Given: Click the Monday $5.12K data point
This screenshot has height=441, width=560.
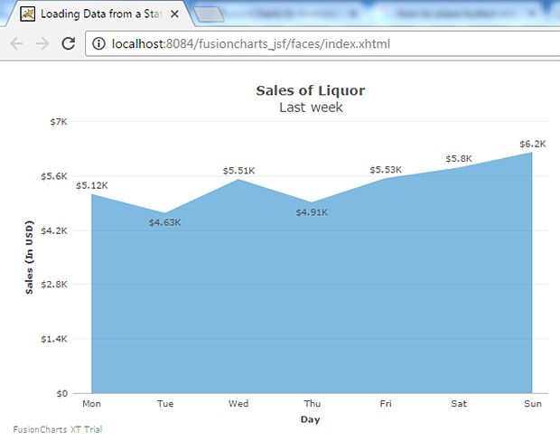Looking at the screenshot, I should [x=92, y=194].
